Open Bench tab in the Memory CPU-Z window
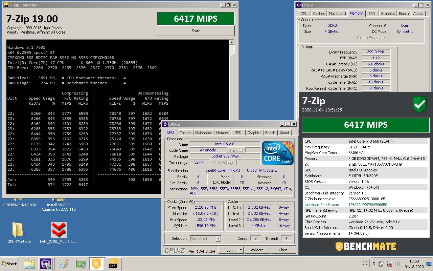Image resolution: width=433 pixels, height=271 pixels. (x=404, y=14)
